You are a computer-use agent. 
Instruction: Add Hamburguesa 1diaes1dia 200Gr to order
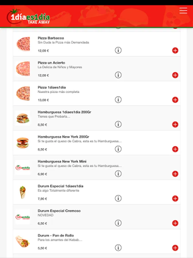coord(175,124)
